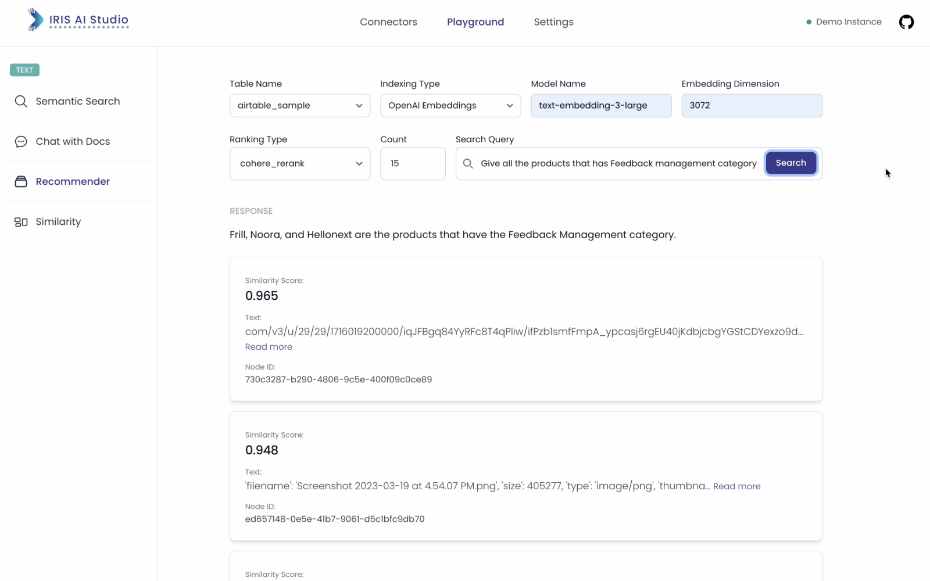Viewport: 930px width, 581px height.
Task: Switch to the Connectors tab
Action: click(x=388, y=22)
